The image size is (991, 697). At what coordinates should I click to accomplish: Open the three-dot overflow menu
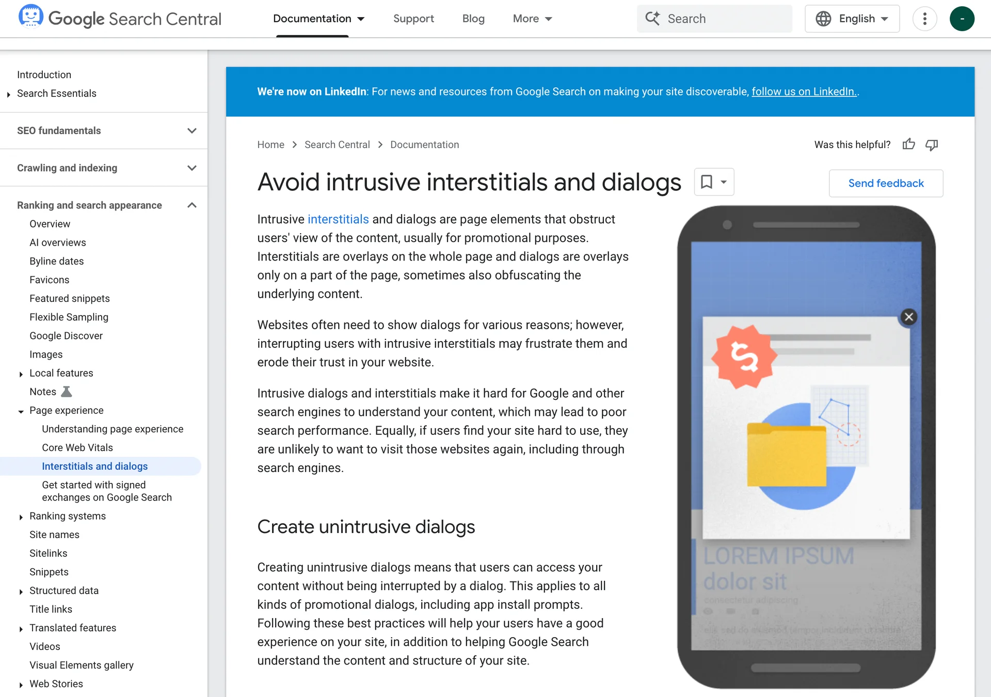tap(924, 19)
